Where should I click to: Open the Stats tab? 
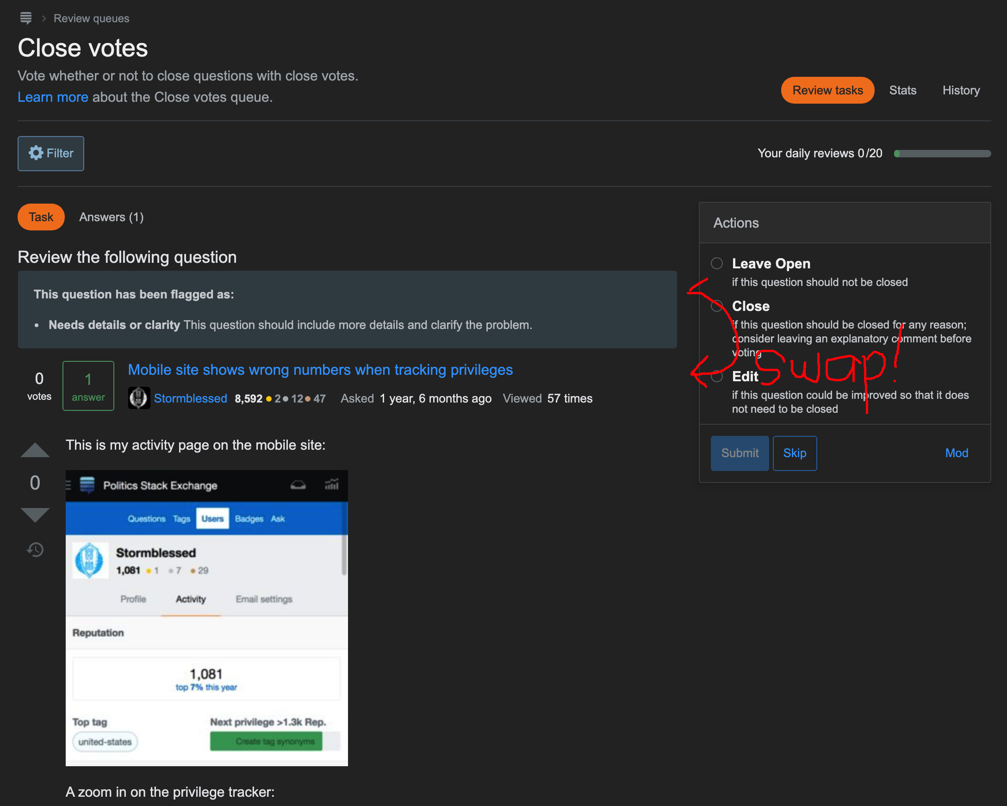point(902,90)
